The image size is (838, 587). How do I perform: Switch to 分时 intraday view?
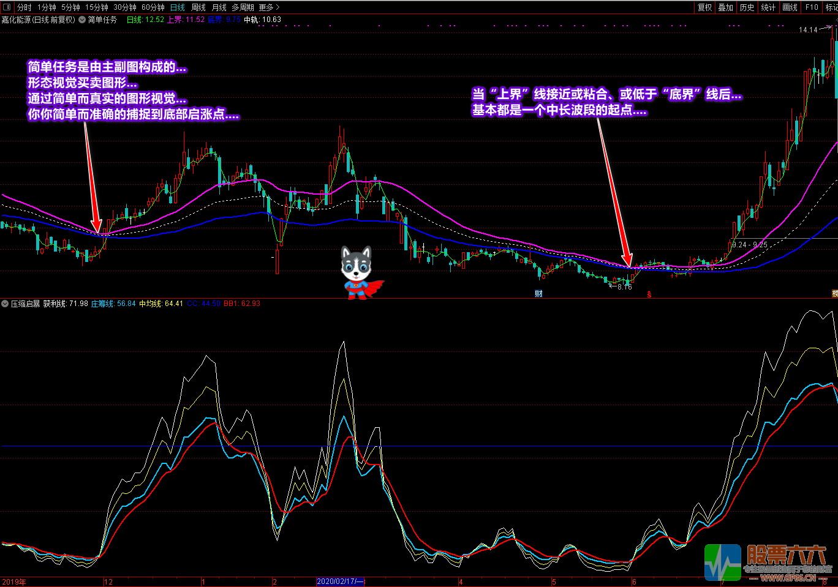click(24, 7)
